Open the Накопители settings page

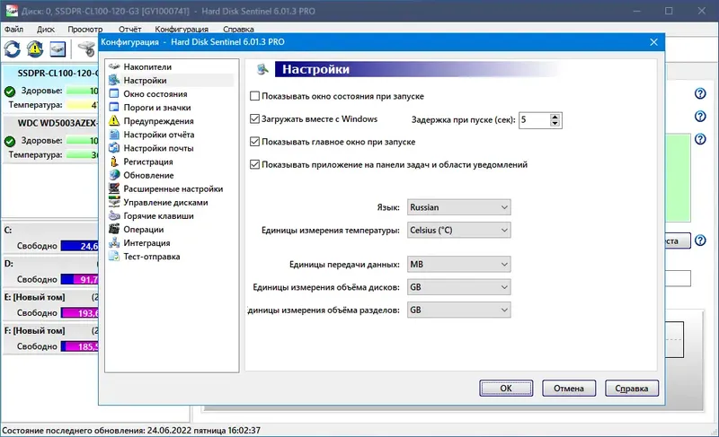pyautogui.click(x=147, y=66)
